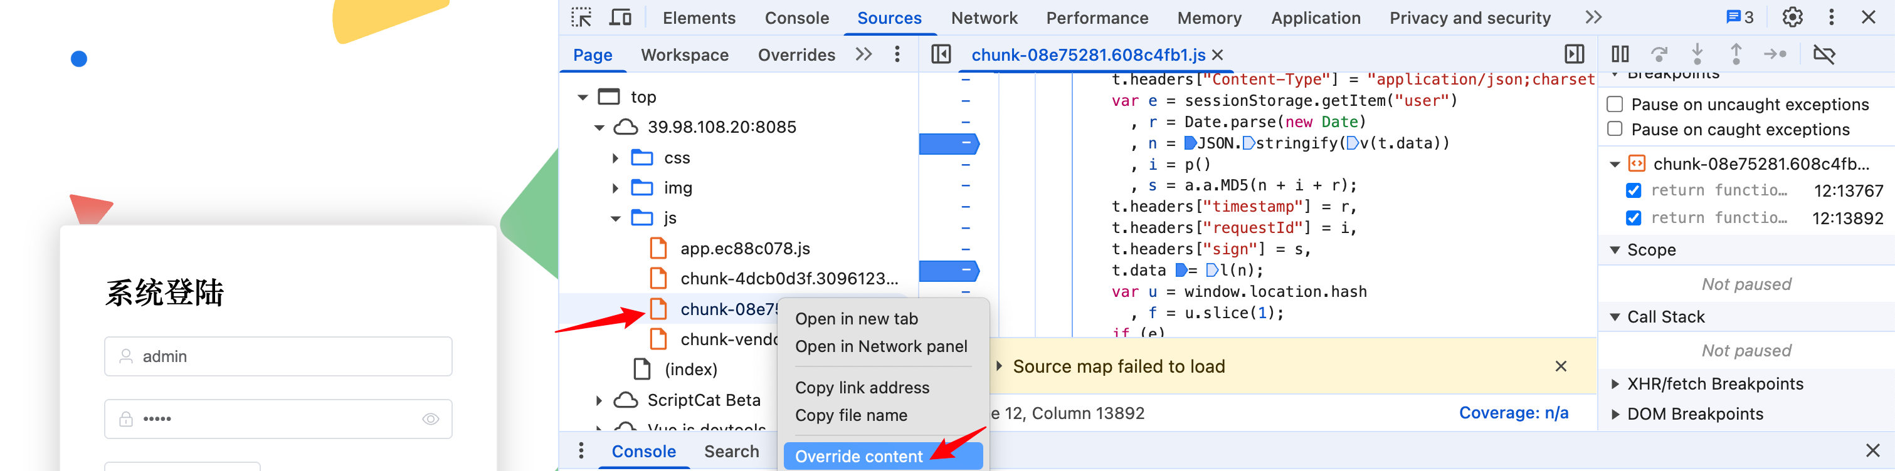1895x471 pixels.
Task: Click the step out icon
Action: click(1736, 54)
